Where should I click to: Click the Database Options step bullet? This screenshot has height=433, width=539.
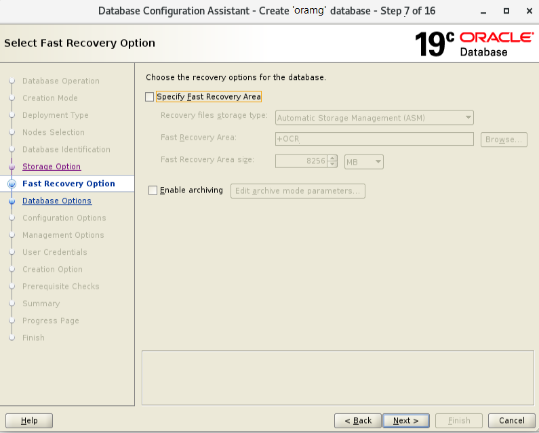click(x=12, y=201)
